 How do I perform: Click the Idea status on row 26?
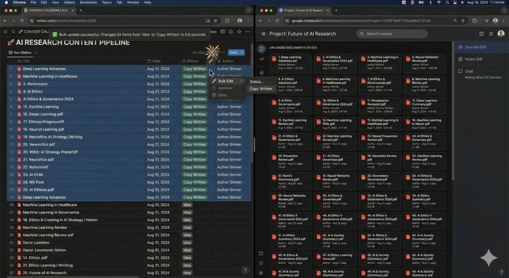point(187,205)
